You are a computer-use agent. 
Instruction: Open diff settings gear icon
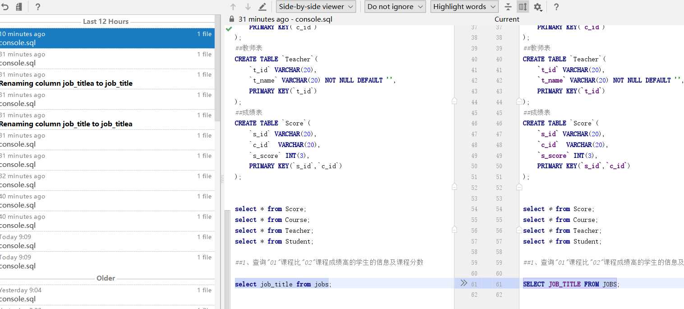click(538, 7)
